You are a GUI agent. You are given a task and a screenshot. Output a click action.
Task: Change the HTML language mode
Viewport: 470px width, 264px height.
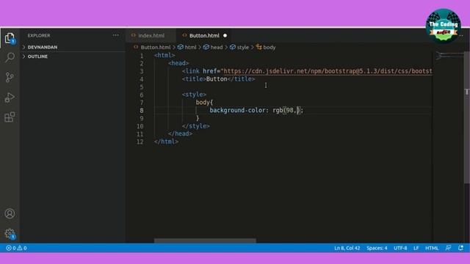pyautogui.click(x=432, y=248)
